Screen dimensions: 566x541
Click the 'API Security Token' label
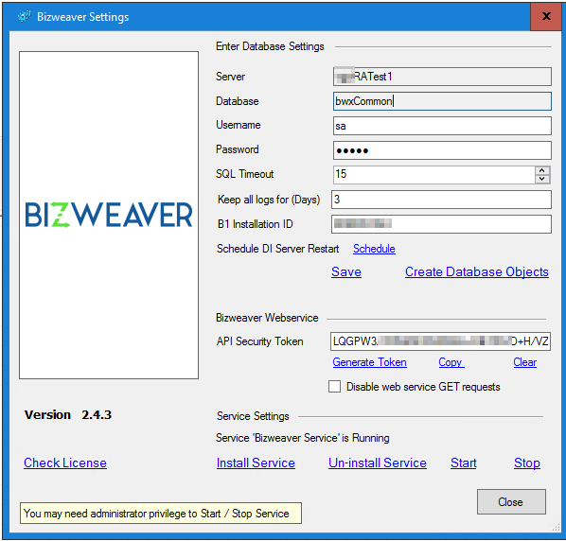point(260,341)
